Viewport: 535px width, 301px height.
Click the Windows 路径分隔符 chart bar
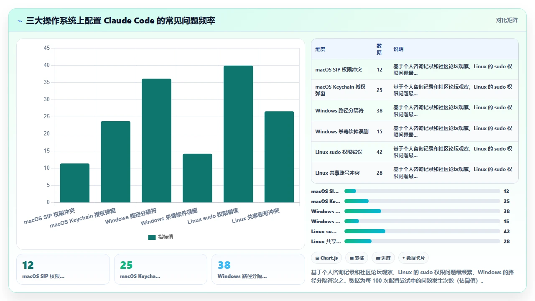tap(157, 140)
